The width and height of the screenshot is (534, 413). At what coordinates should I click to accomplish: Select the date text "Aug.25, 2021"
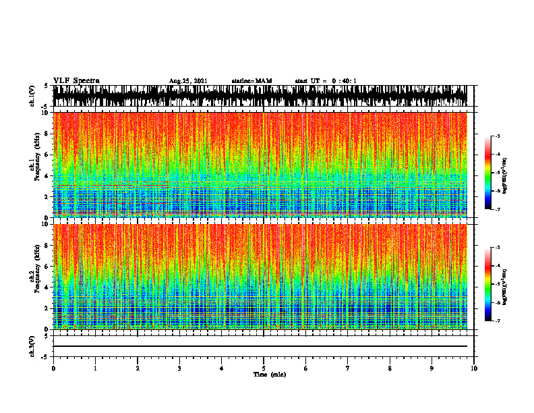point(188,81)
